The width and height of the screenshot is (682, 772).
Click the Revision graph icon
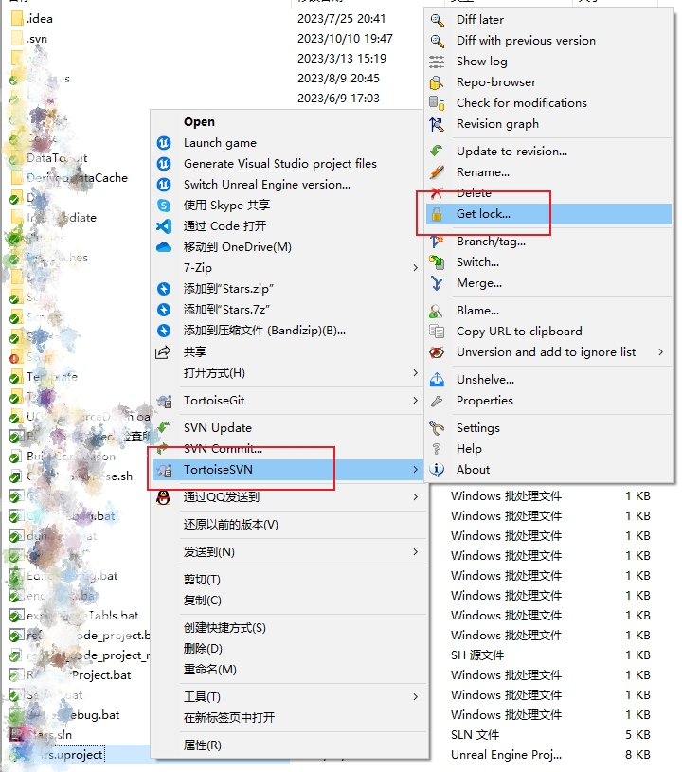point(437,124)
